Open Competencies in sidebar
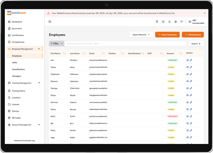Screen dimensions: 213x153 (16, 42)
